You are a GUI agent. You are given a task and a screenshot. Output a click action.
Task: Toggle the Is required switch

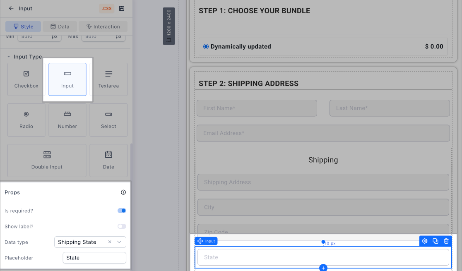tap(122, 211)
